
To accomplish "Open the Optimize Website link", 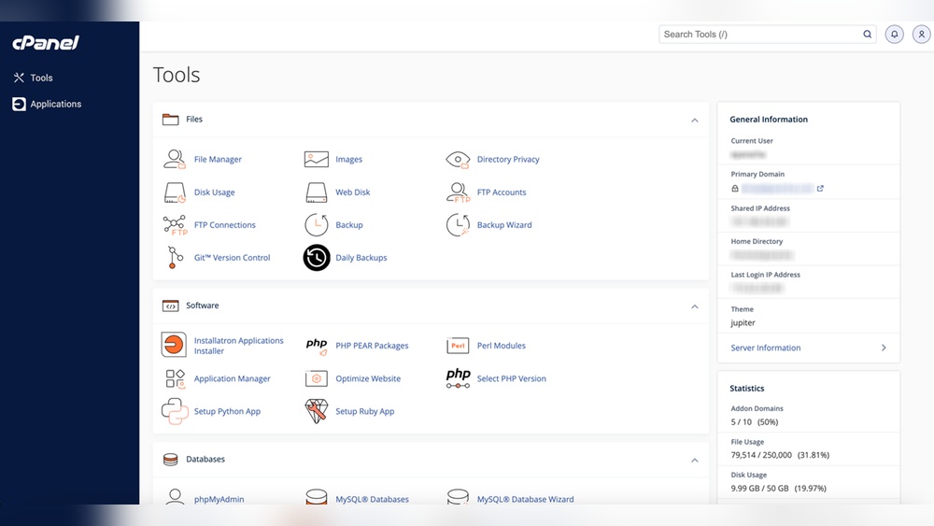I will [368, 379].
